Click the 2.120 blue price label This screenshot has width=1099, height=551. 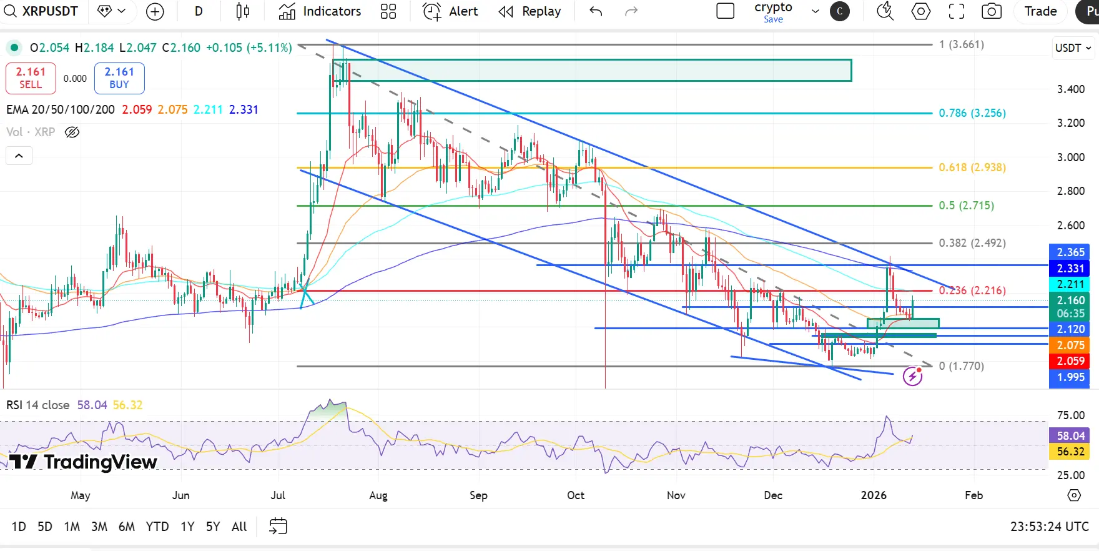tap(1070, 329)
